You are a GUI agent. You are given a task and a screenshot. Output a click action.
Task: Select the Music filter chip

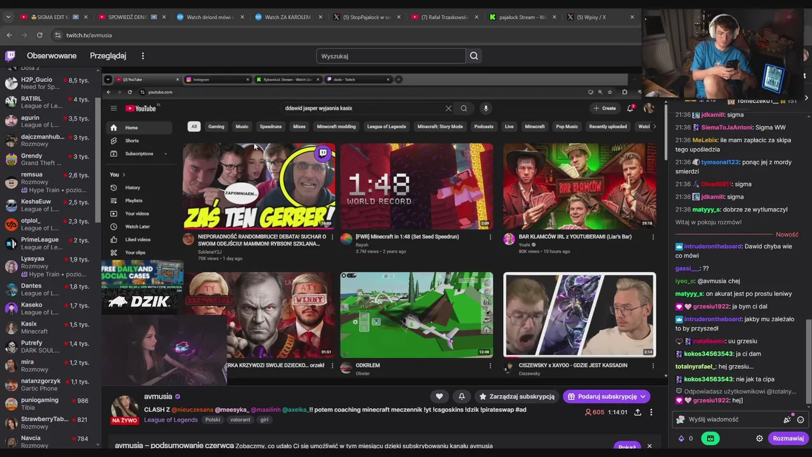click(242, 126)
